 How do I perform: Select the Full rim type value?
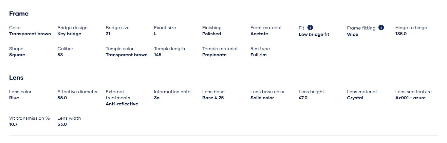[259, 55]
